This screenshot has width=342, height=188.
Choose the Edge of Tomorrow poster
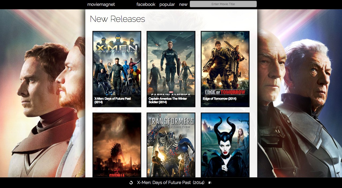(225, 64)
